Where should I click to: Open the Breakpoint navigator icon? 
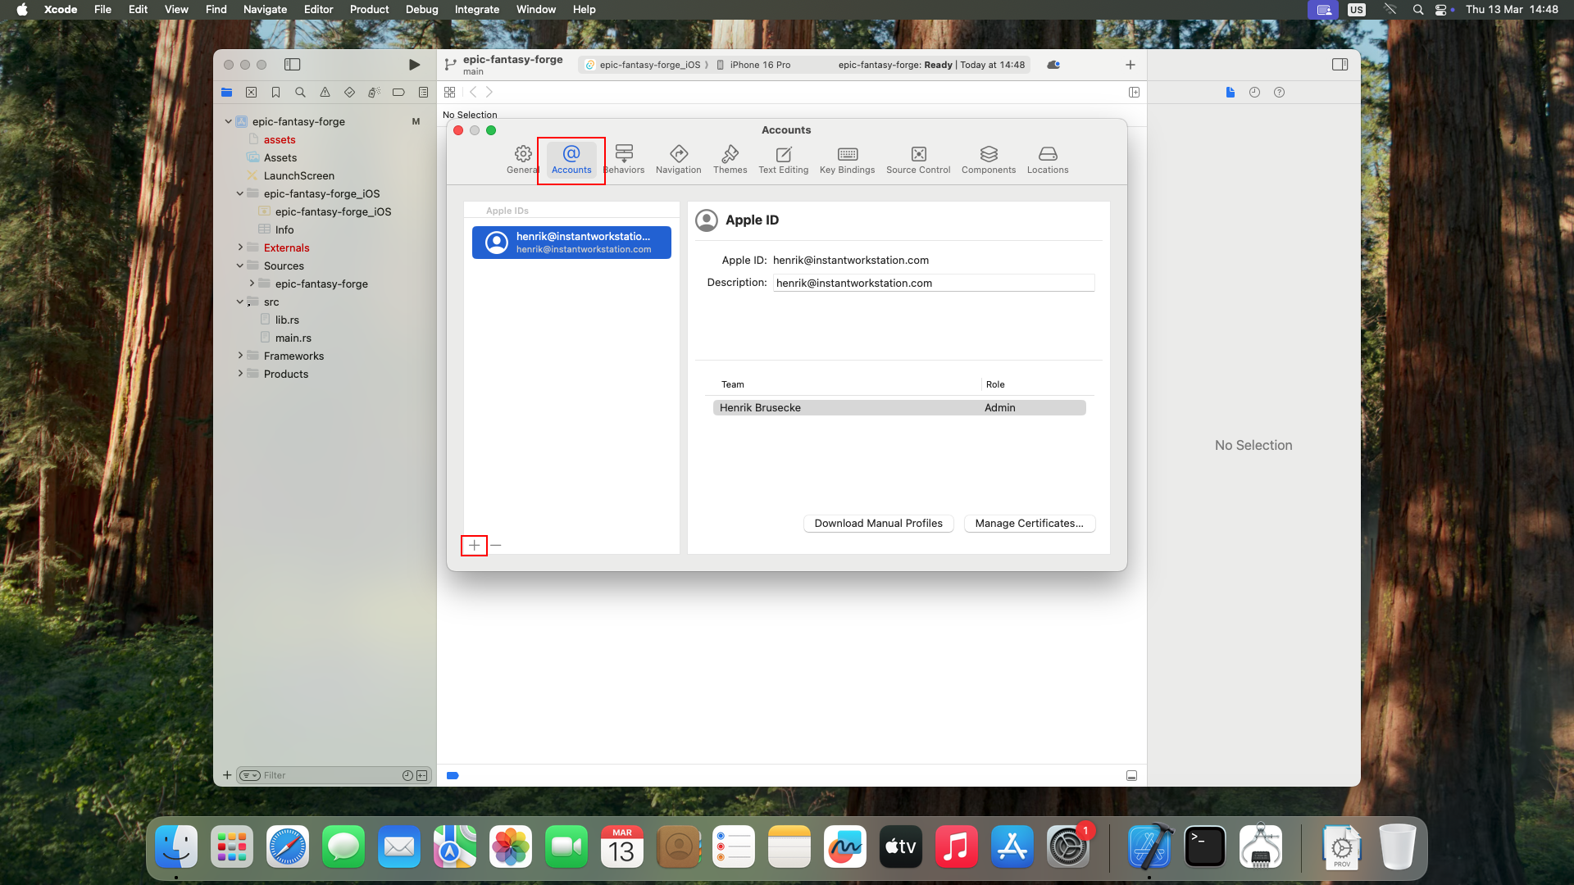pyautogui.click(x=398, y=93)
